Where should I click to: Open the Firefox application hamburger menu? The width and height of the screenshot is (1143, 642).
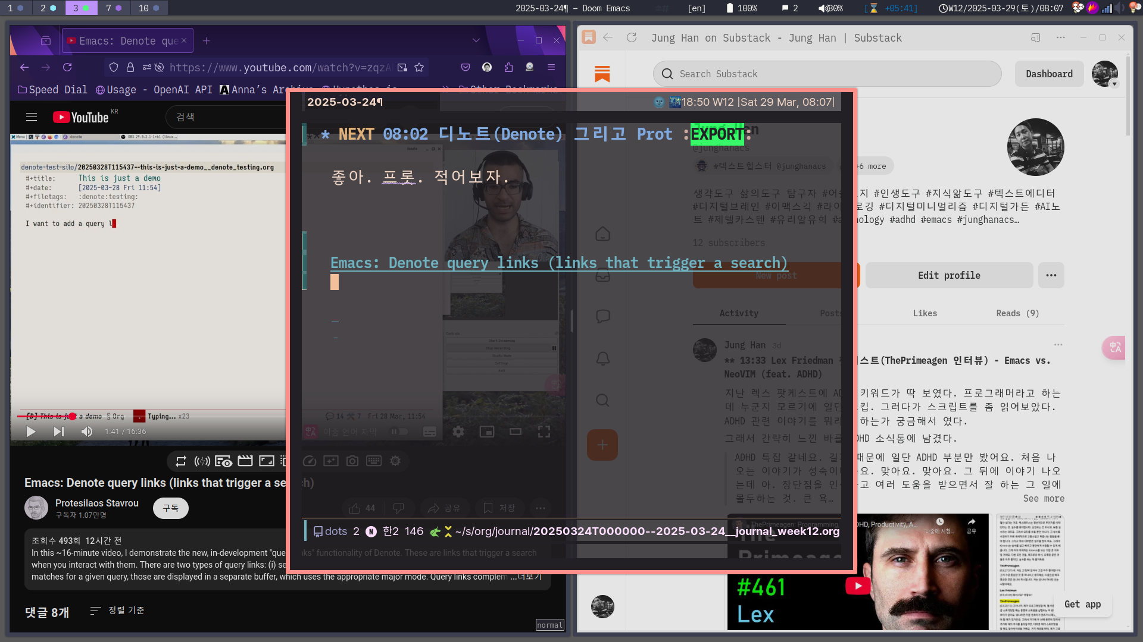tap(551, 67)
